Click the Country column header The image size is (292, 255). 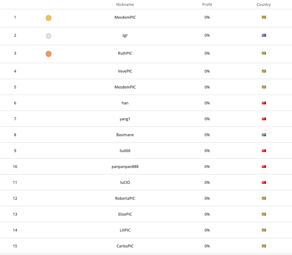(x=264, y=4)
